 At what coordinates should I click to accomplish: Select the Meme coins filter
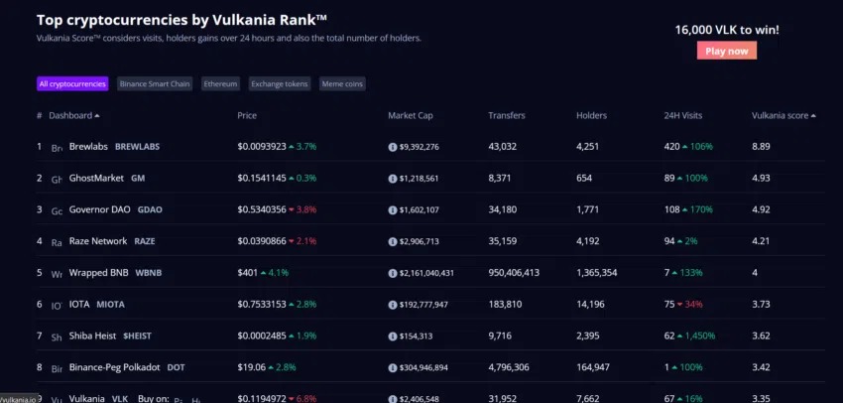point(342,84)
